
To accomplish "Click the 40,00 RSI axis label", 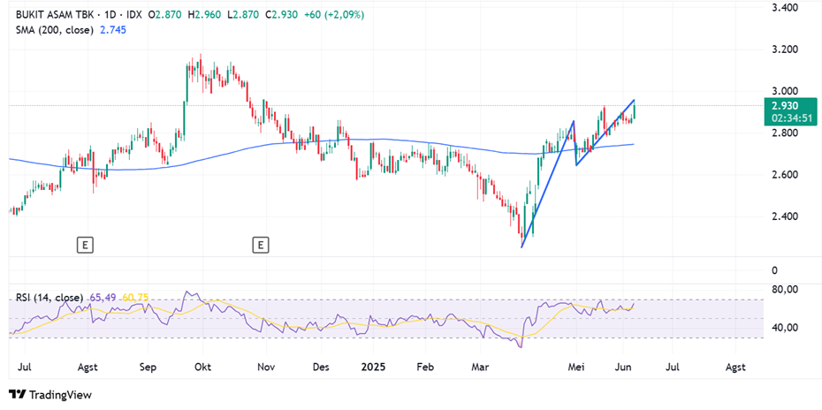I will point(784,328).
